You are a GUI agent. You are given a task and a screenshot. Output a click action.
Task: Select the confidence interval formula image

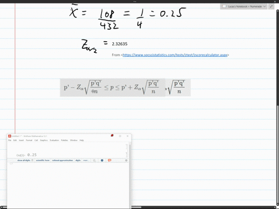(x=113, y=88)
